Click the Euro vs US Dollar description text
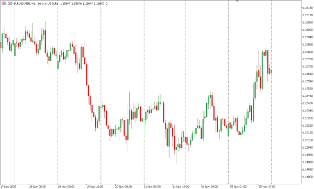314x189 pixels. [x=48, y=4]
